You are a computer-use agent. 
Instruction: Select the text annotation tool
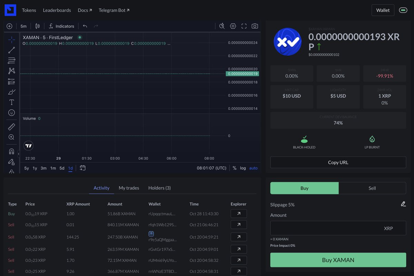coord(11,102)
